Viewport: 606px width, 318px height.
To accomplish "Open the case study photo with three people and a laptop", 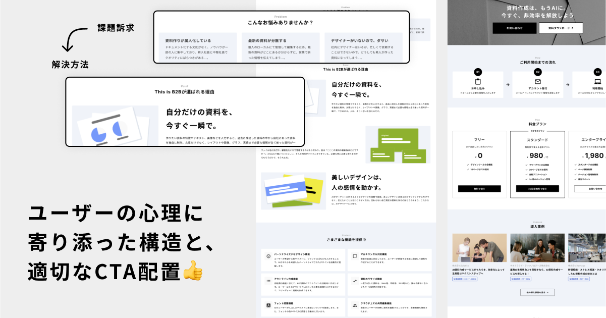I will point(479,247).
